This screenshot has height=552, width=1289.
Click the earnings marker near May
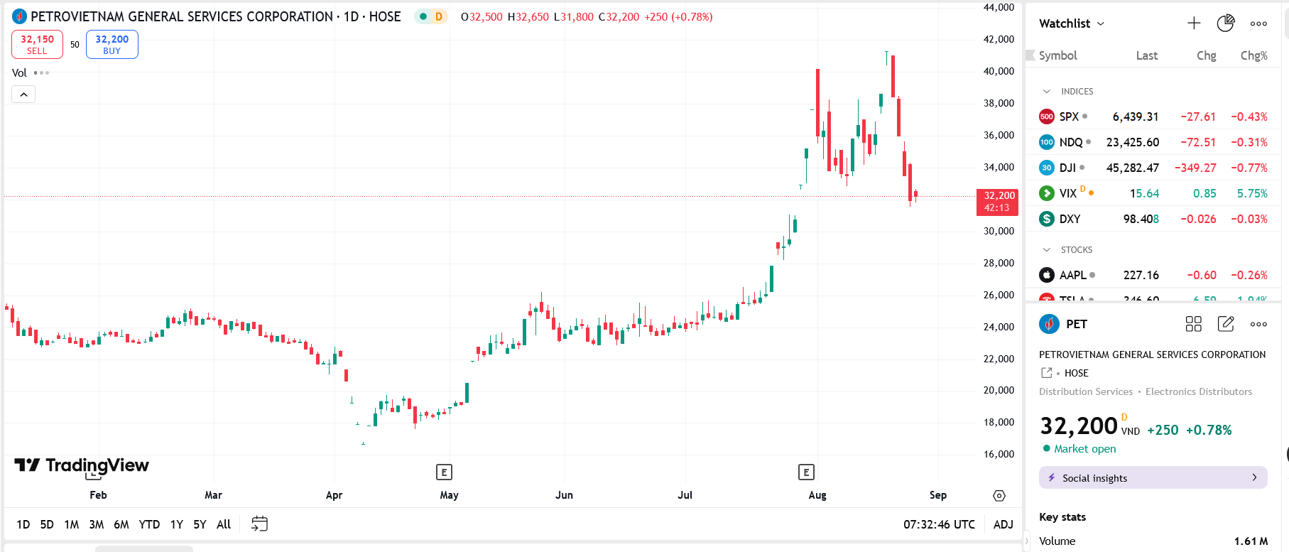pos(444,472)
